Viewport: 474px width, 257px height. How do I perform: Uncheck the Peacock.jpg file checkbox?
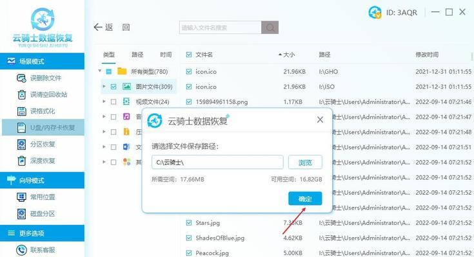click(x=189, y=253)
